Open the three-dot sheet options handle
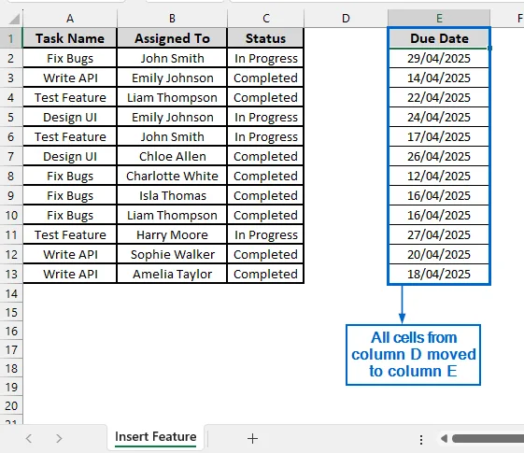The height and width of the screenshot is (453, 524). point(421,439)
